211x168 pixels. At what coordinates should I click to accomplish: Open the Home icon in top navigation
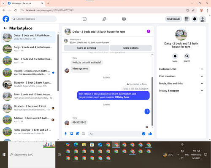84,19
